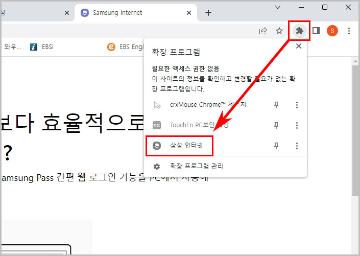Open more options for crxMouse Chrome

297,105
